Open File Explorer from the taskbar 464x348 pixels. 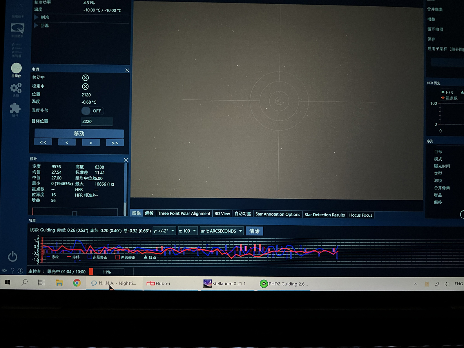point(59,283)
